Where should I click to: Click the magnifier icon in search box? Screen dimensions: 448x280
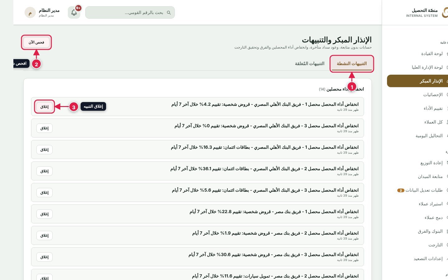click(x=169, y=13)
